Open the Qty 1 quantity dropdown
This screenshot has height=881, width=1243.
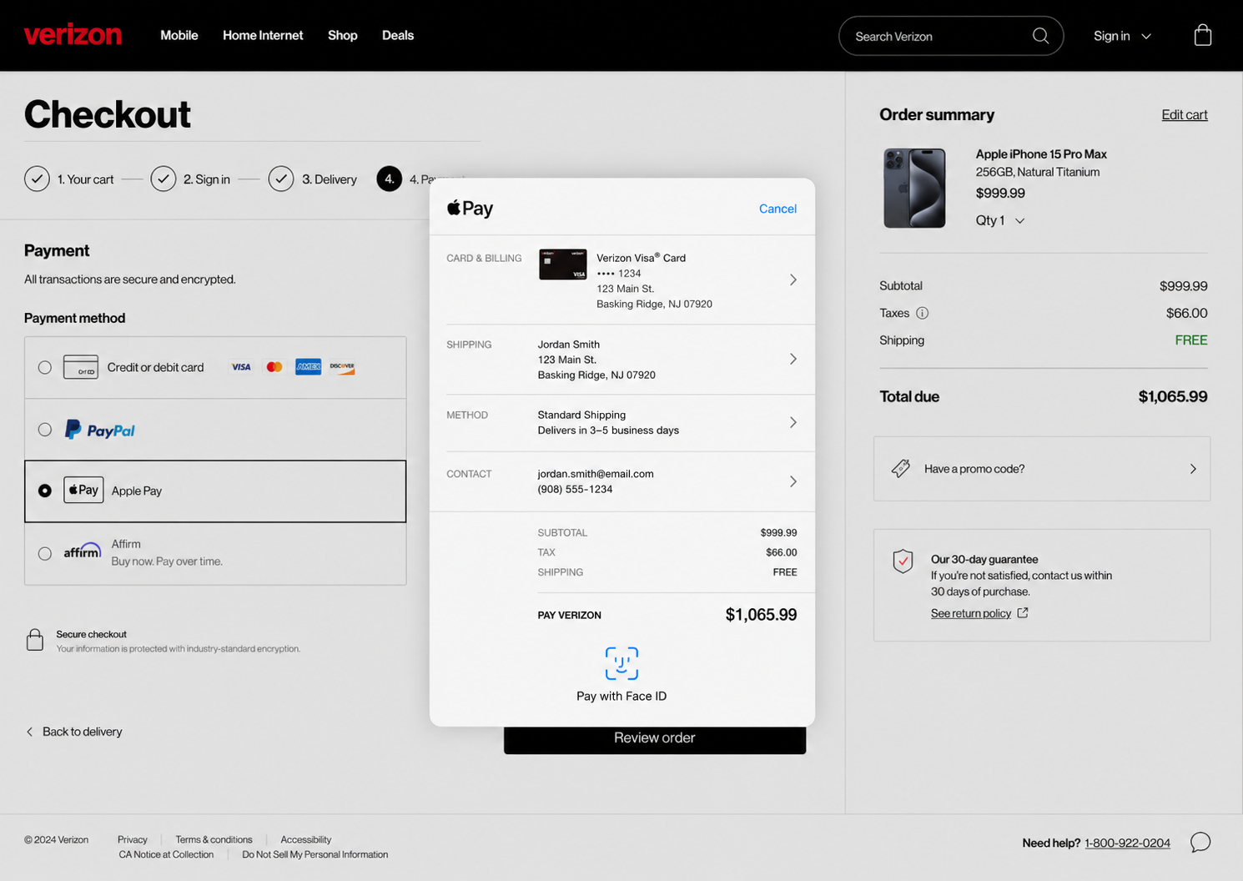click(x=1000, y=220)
